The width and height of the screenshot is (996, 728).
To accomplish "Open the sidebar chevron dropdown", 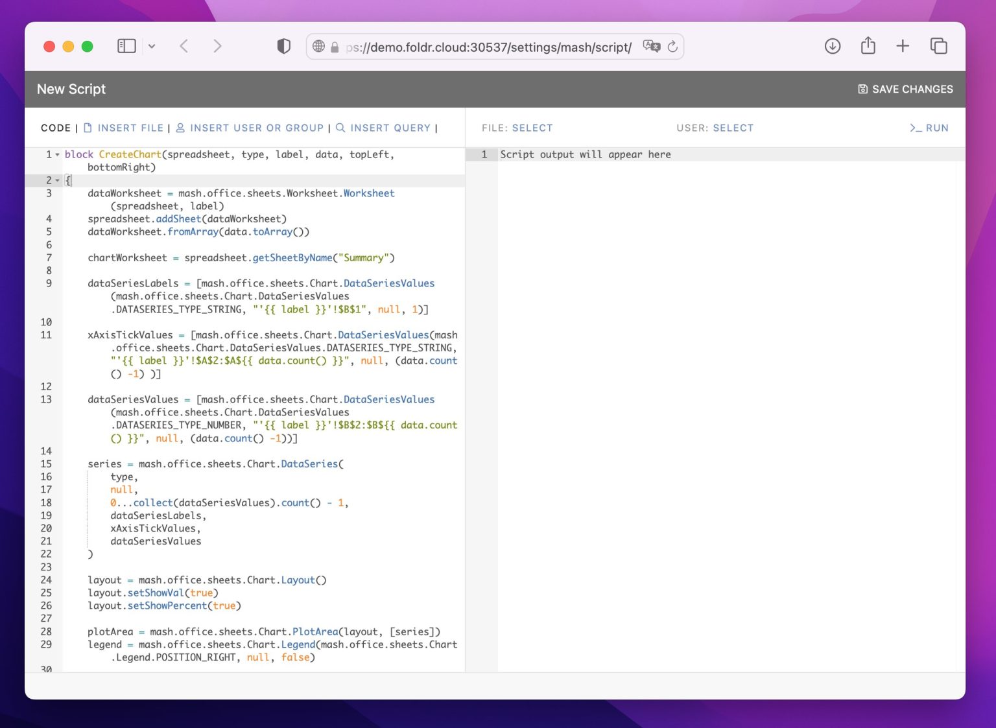I will [152, 46].
